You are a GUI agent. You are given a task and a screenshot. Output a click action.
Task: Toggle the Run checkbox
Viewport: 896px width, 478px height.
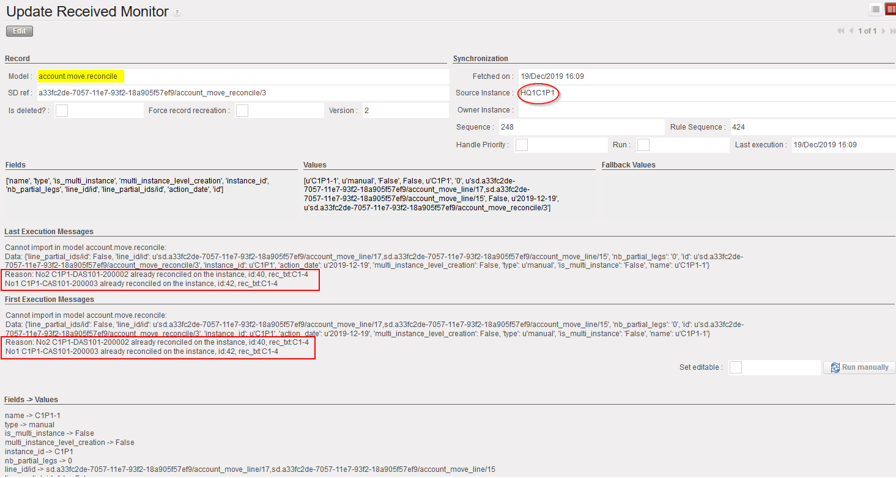pos(643,145)
